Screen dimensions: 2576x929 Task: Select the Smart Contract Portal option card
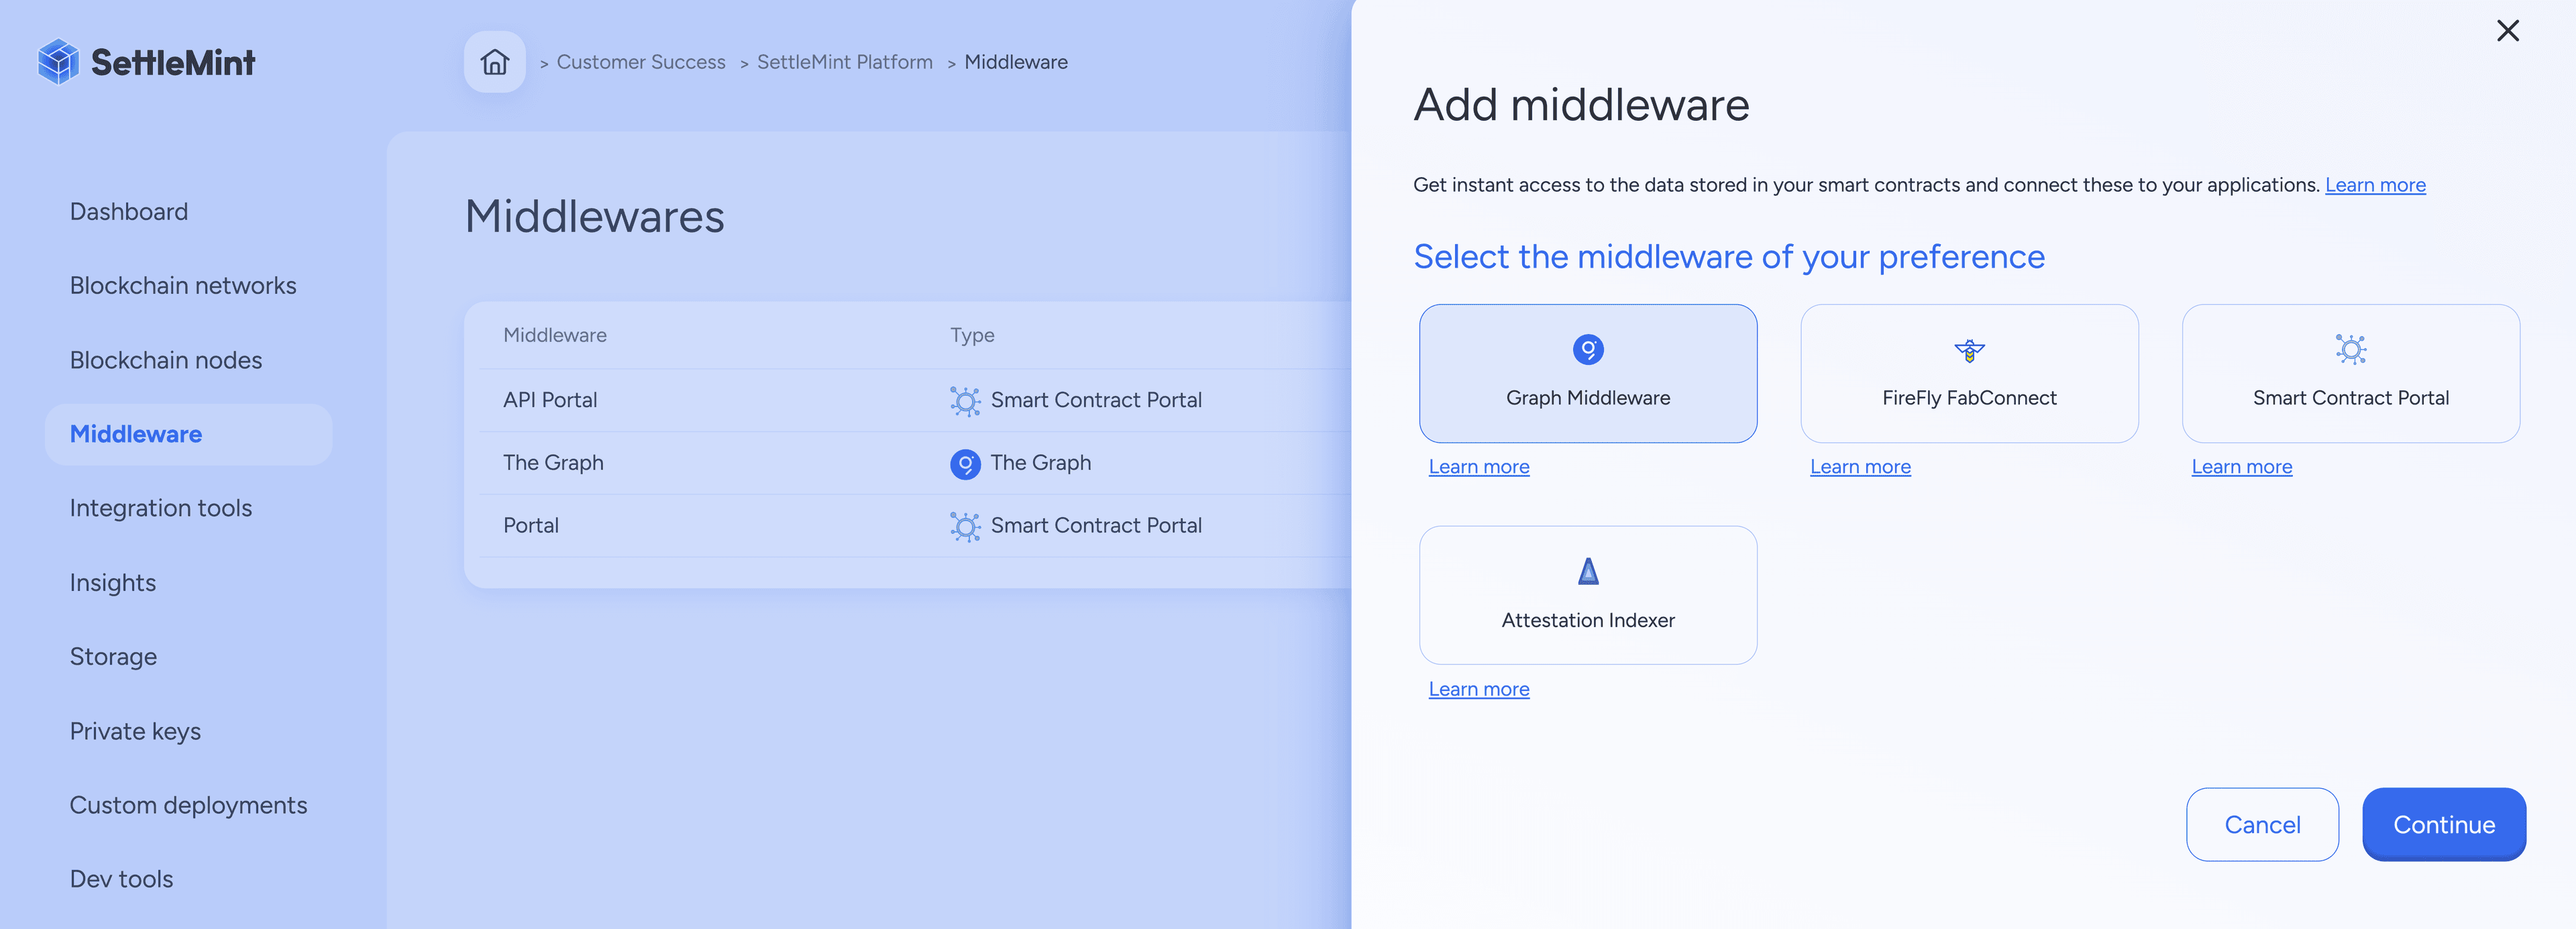[2350, 373]
